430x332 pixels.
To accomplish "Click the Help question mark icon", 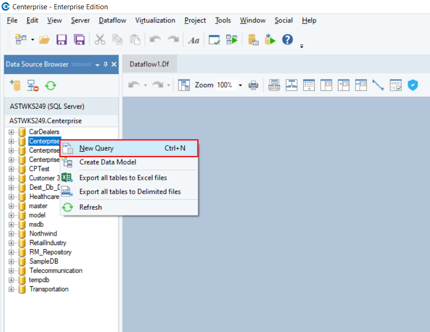I will pyautogui.click(x=287, y=40).
